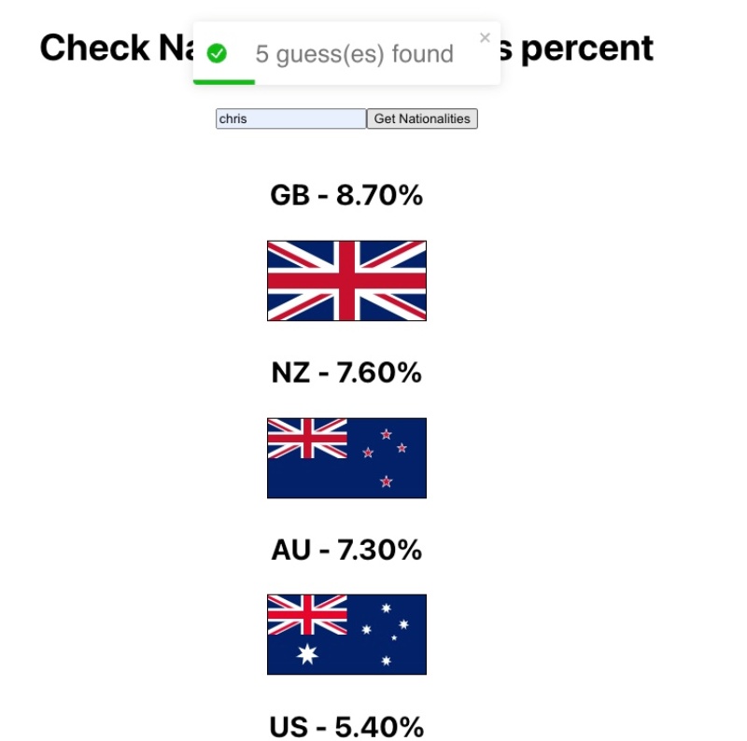747x741 pixels.
Task: Click the GB - 8.70% result label
Action: click(x=346, y=195)
